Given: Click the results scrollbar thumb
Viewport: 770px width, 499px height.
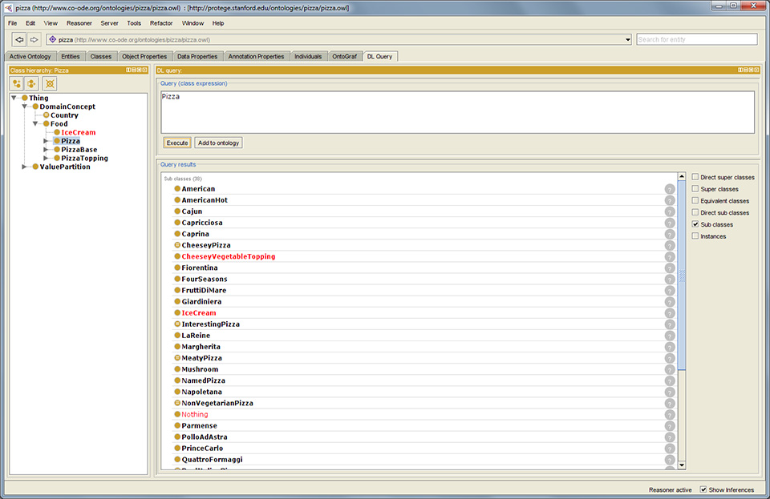Looking at the screenshot, I should (682, 275).
